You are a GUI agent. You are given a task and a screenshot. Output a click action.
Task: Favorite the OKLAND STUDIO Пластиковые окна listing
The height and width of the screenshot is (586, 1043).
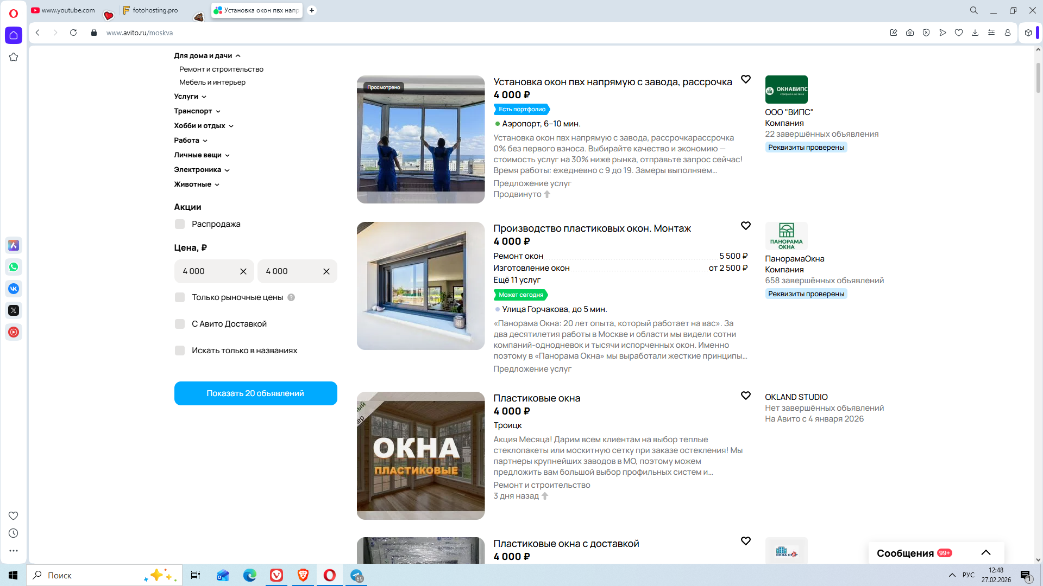click(x=745, y=396)
